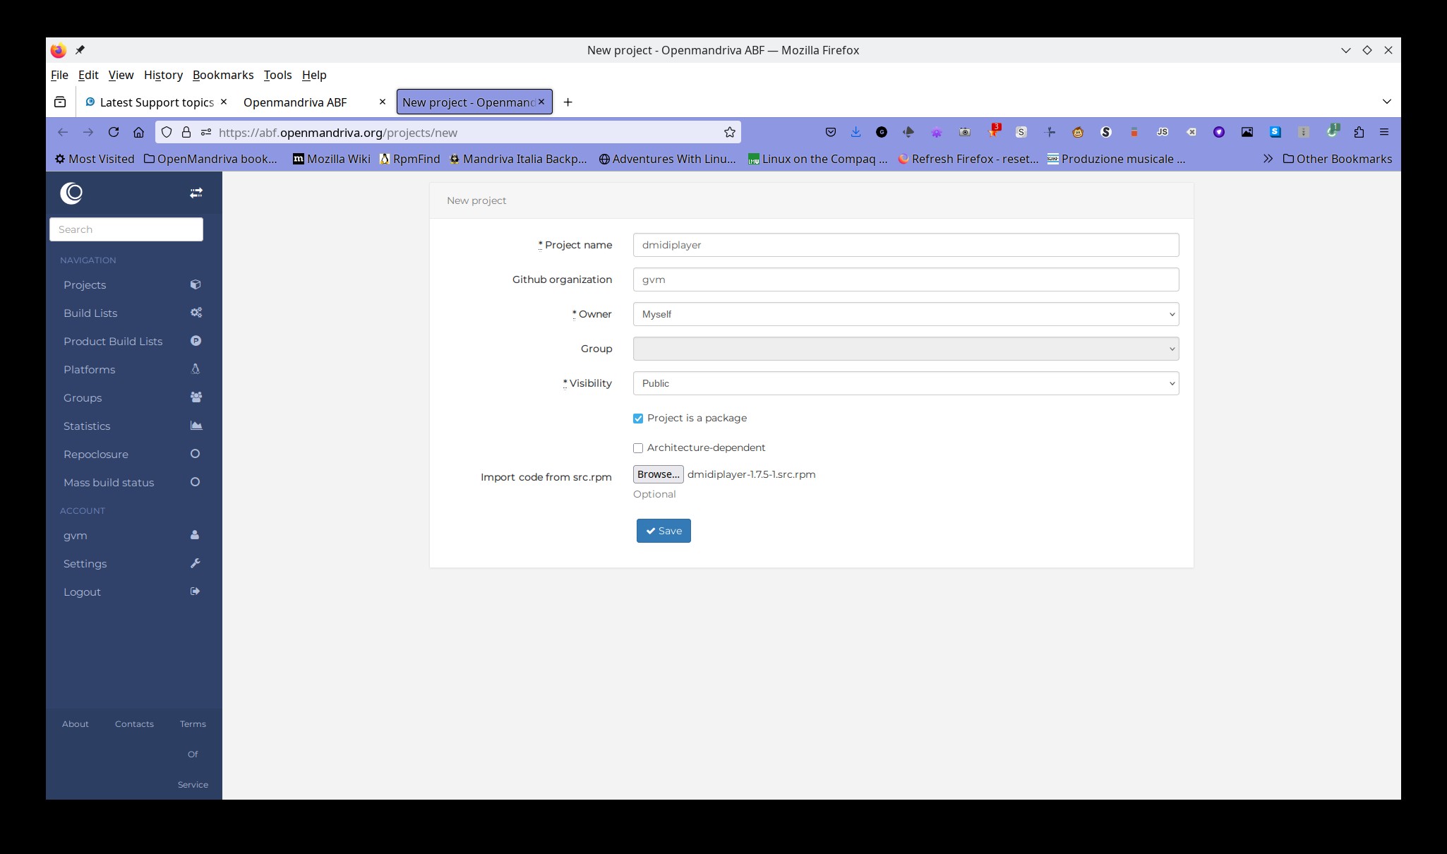Click the OpenMandriva ABF logo icon
This screenshot has width=1447, height=854.
(x=71, y=193)
